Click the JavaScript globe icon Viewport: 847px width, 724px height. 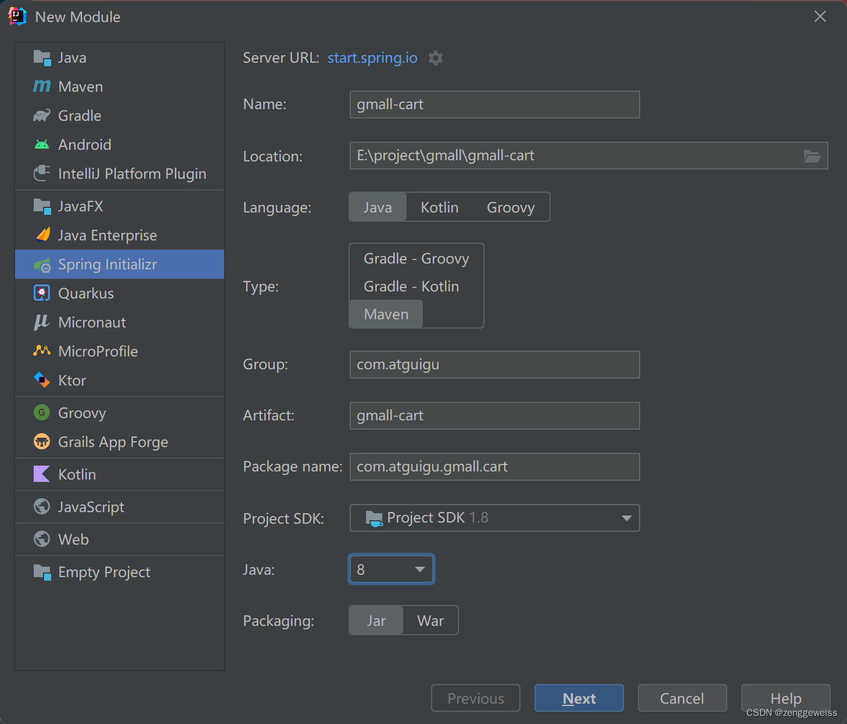(x=42, y=507)
